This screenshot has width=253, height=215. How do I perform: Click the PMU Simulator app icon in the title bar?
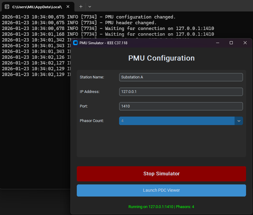point(76,43)
